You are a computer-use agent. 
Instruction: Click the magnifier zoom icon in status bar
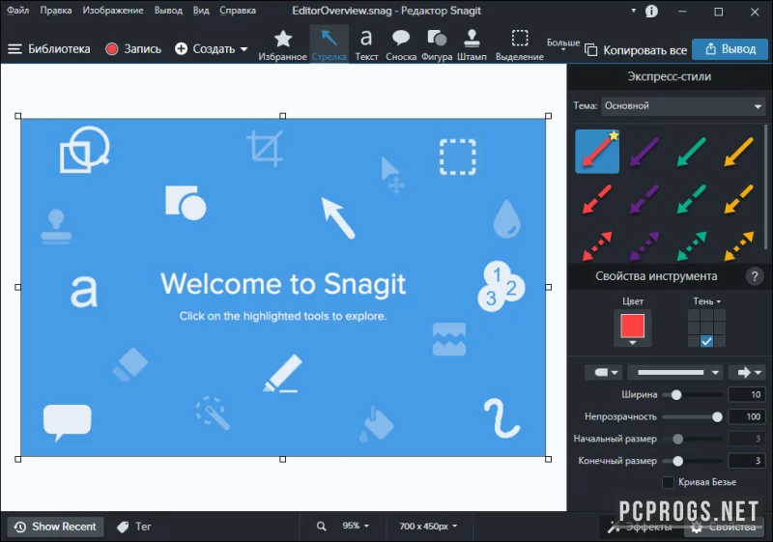[x=322, y=527]
